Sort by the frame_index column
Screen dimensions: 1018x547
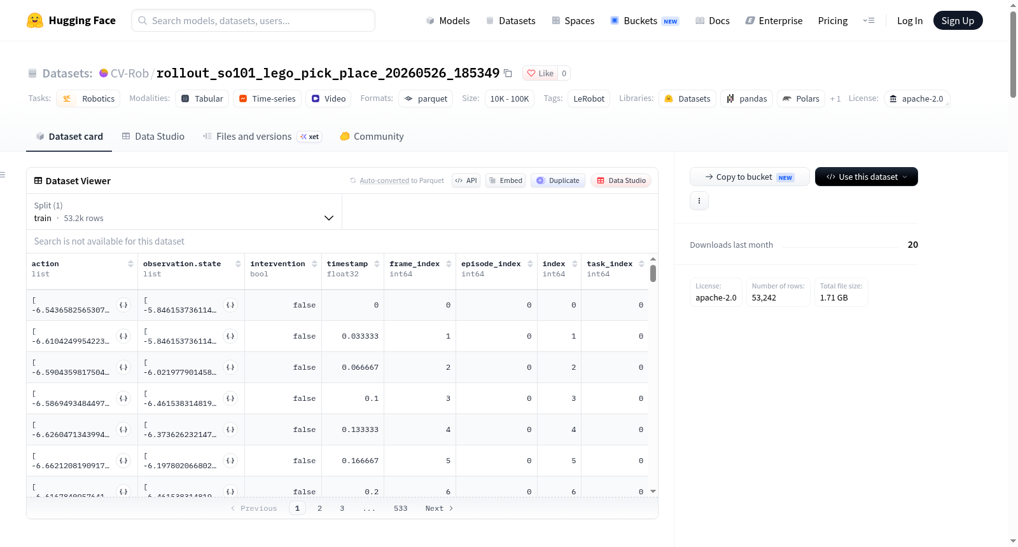pos(449,264)
